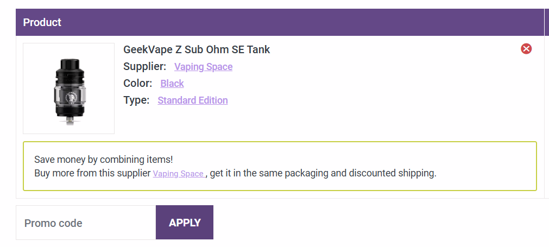This screenshot has width=549, height=247.
Task: Focus the Promo code input field
Action: tap(86, 223)
